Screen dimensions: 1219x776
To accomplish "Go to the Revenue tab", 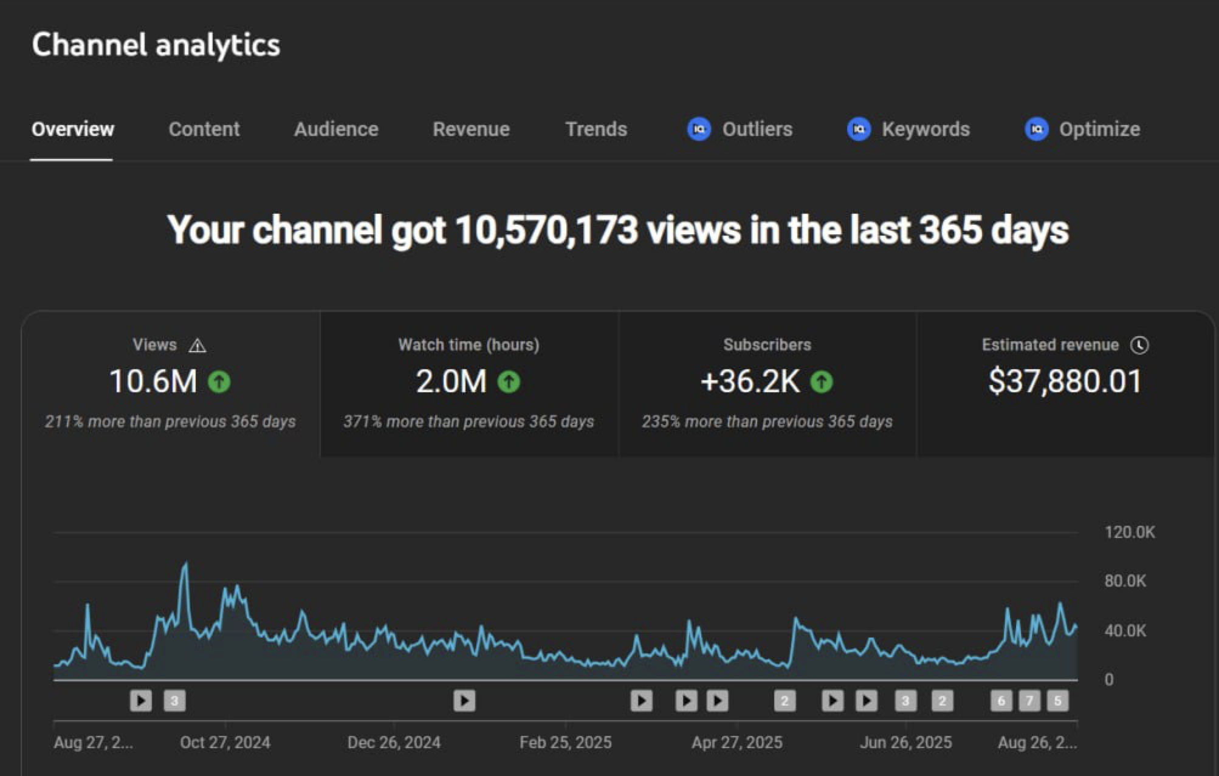I will coord(471,129).
